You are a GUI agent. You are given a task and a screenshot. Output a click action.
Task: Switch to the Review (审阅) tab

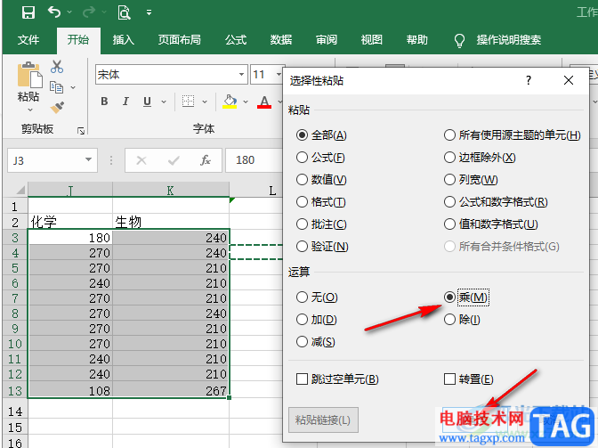coord(327,40)
